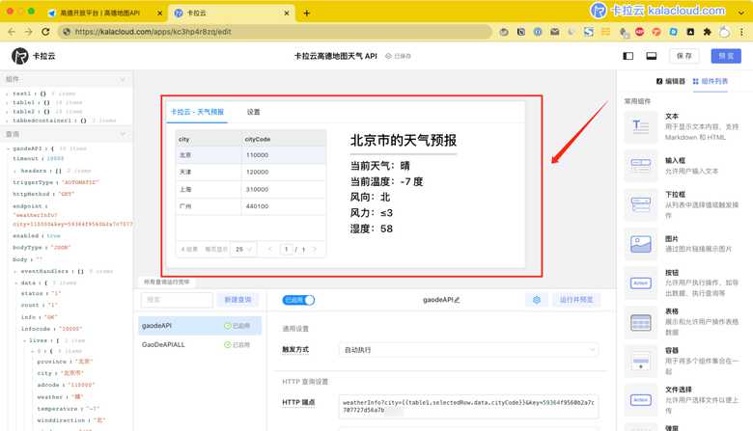Open the rows per page dropdown showing 25
Viewport: 753px width, 431px height.
click(x=244, y=250)
